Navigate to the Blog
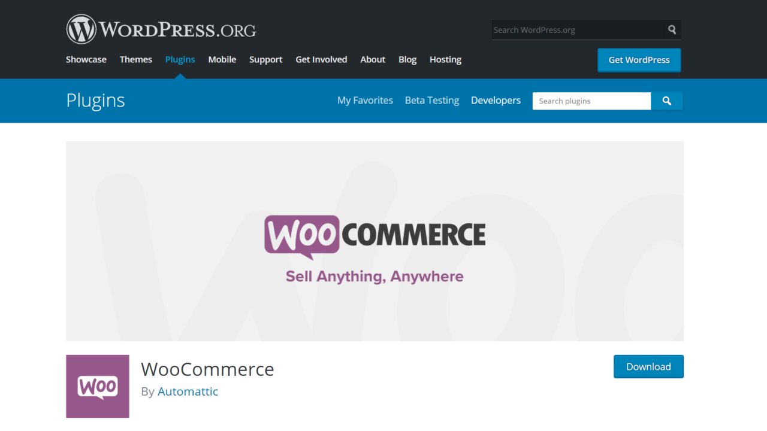The width and height of the screenshot is (767, 431). coord(407,59)
